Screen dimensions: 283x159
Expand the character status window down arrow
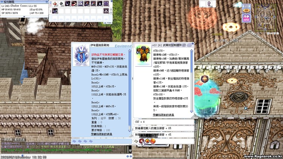pos(24,17)
